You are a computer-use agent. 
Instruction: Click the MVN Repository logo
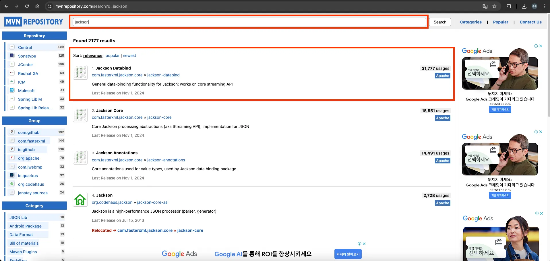[x=34, y=21]
